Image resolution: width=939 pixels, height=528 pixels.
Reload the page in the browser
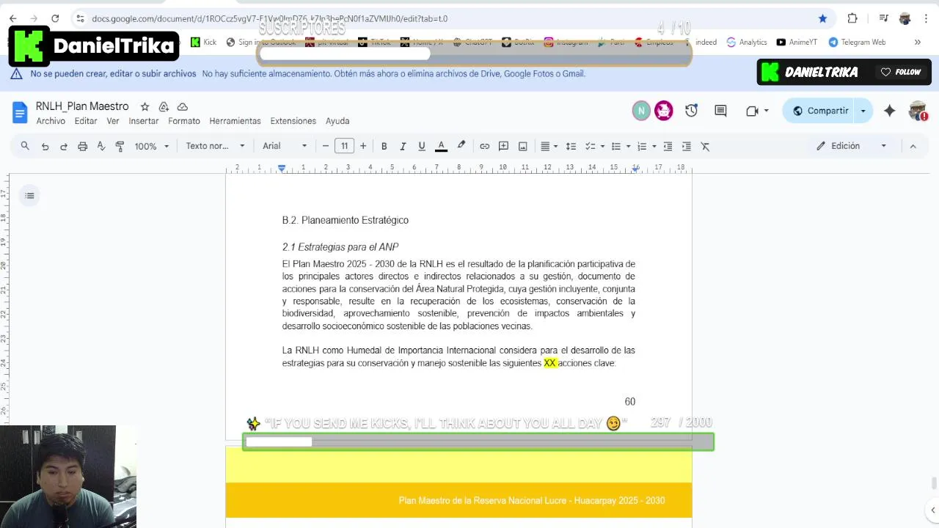click(55, 18)
